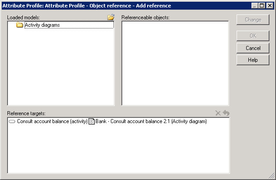Image resolution: width=276 pixels, height=180 pixels.
Task: Click the Attribute Profile dialog title bar
Action: point(110,6)
